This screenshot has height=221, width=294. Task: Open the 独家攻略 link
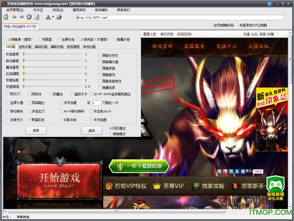tap(209, 186)
